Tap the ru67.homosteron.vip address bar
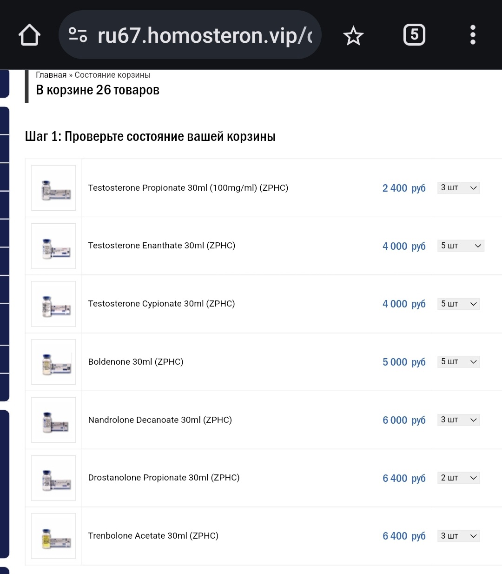The width and height of the screenshot is (502, 574). pos(205,35)
